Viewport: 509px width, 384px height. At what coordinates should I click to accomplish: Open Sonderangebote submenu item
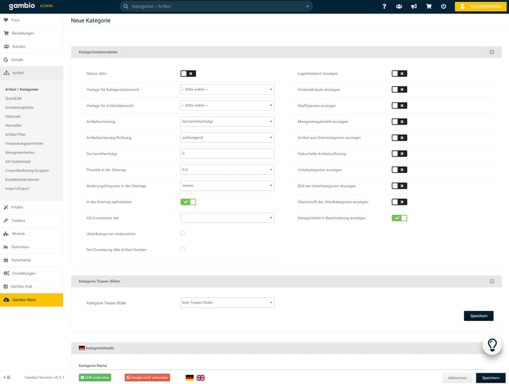pos(19,107)
